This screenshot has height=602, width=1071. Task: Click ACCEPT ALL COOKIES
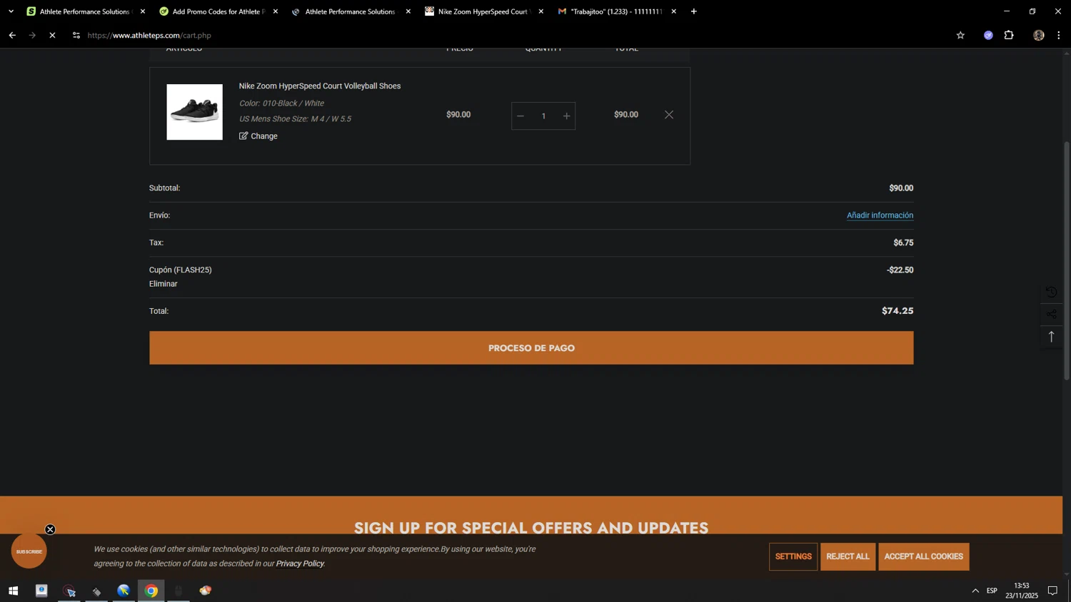pos(924,557)
